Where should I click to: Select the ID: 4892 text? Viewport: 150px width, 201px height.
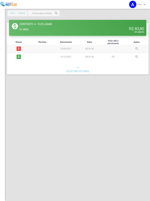pos(24,29)
